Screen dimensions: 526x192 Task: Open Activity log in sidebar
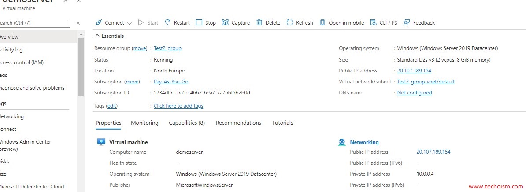11,50
